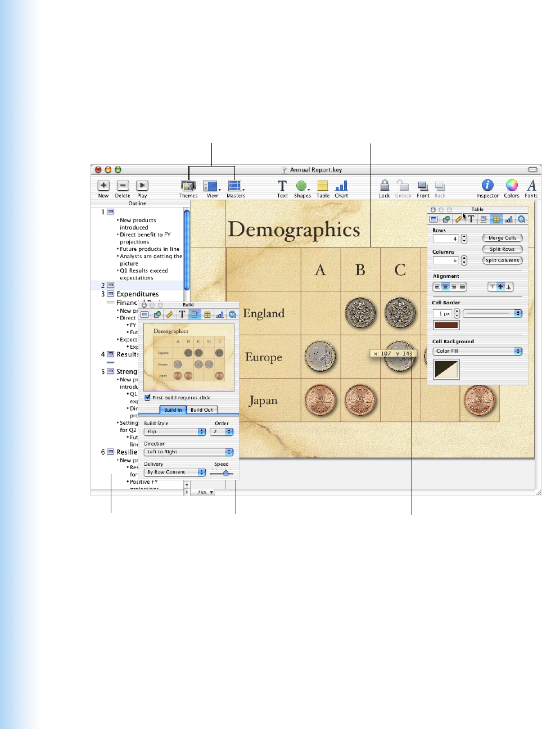Open the Colors picker
Screen dimensions: 542x729
point(511,186)
